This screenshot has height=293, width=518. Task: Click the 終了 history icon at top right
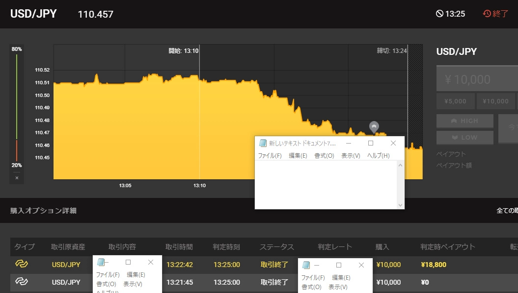coord(487,14)
